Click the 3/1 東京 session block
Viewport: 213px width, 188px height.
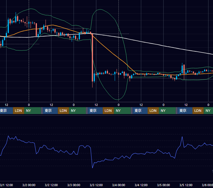[x=6, y=111]
